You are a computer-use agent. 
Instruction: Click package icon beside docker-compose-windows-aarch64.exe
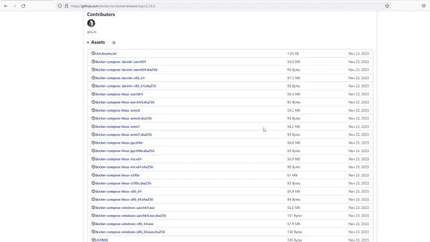pyautogui.click(x=93, y=207)
